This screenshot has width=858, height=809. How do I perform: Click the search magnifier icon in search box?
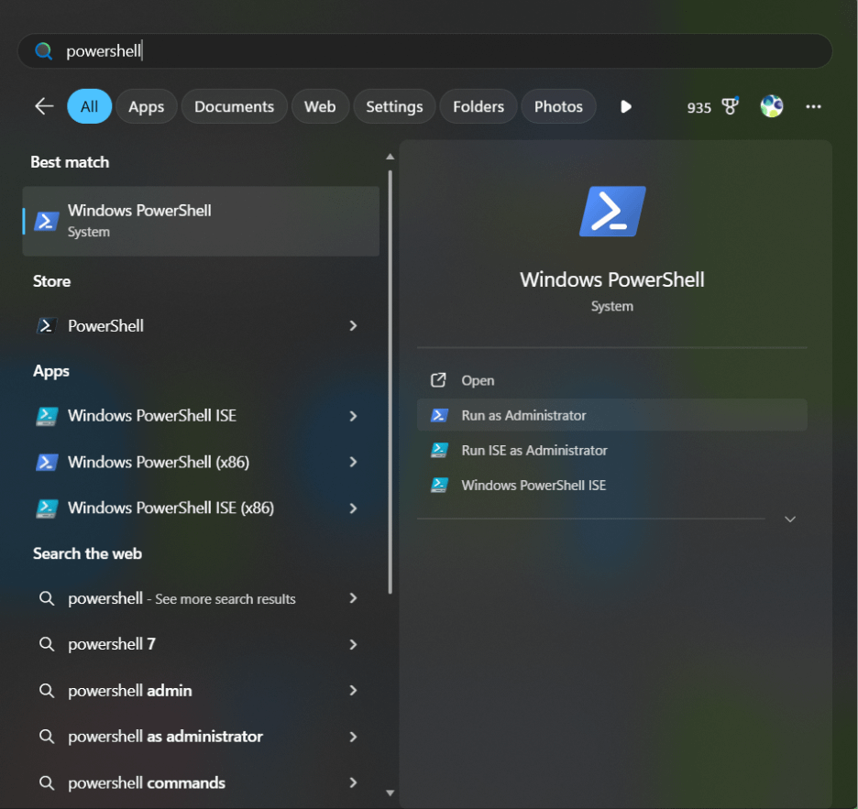(43, 51)
